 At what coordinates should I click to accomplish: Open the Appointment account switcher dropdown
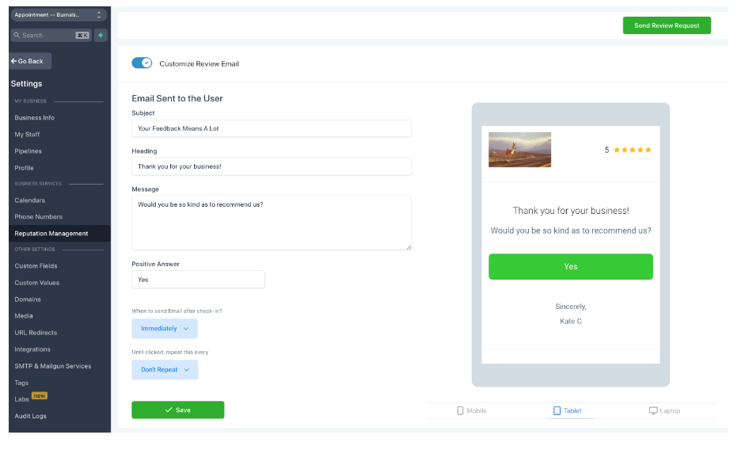click(58, 14)
